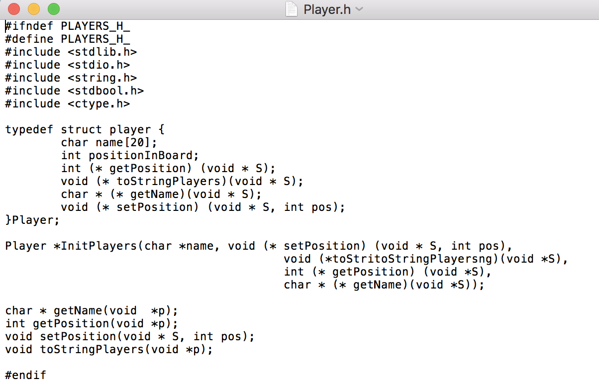Place cursor at the #endif line
Viewport: 599px width, 384px height.
[x=25, y=375]
